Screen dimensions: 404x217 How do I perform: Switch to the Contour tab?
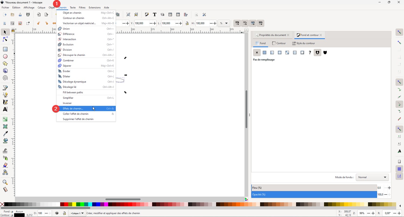click(279, 43)
